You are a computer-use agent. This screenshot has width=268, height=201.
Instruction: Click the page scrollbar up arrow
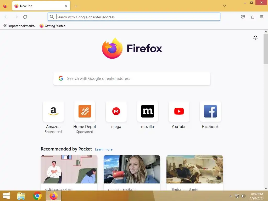(x=266, y=32)
